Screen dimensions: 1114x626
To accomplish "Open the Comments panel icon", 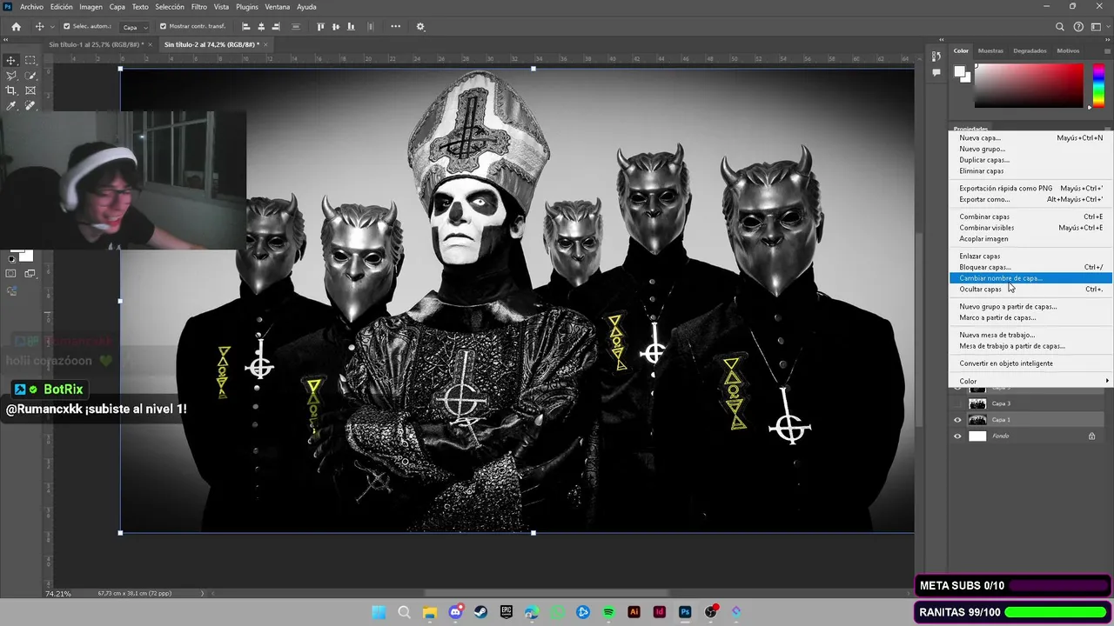I will (936, 73).
